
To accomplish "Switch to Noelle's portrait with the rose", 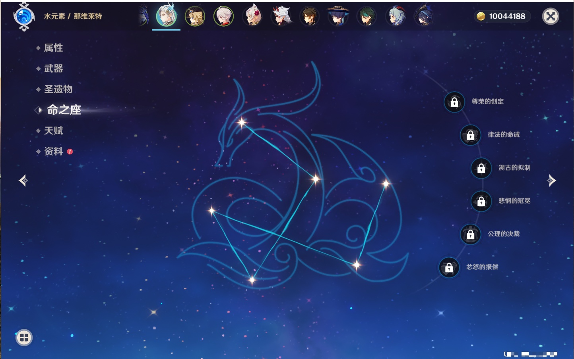I will [252, 17].
